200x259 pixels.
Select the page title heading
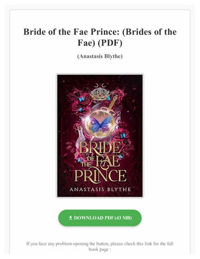pos(100,37)
